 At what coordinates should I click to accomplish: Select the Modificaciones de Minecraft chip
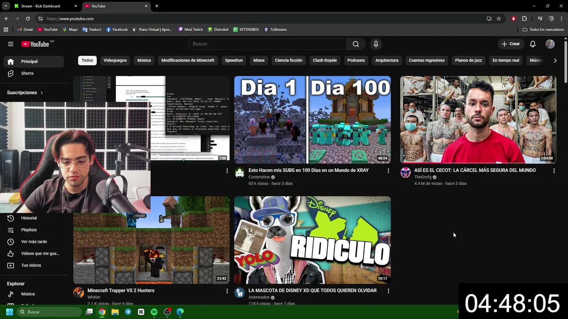pos(188,60)
